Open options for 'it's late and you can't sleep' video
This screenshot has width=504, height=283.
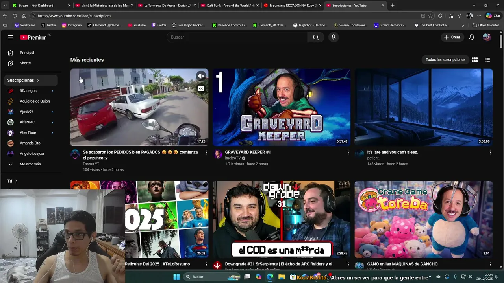click(490, 153)
